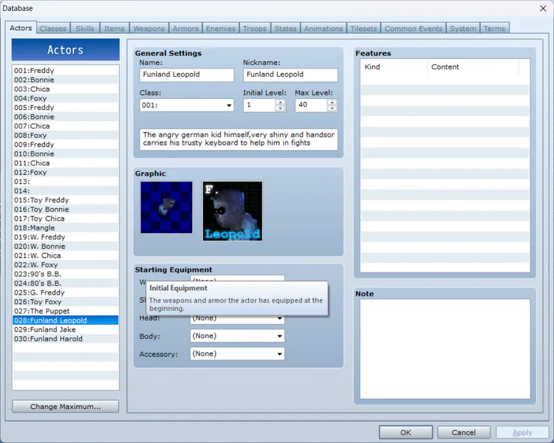Switch to the Tilesets tab

click(x=363, y=28)
